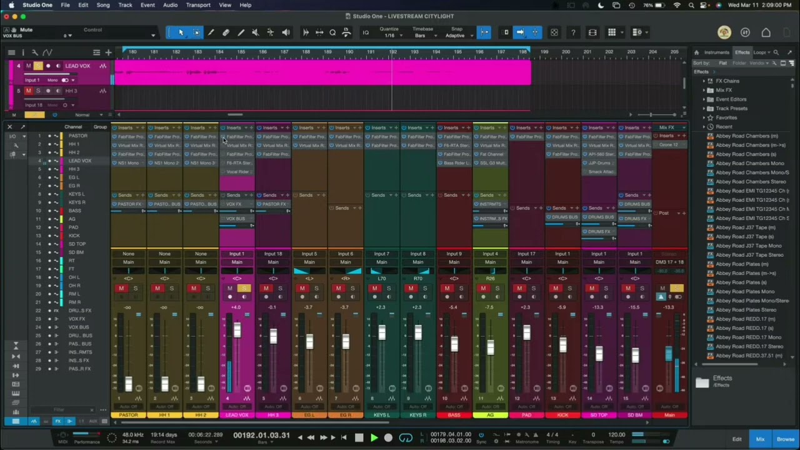Screen dimensions: 800x450
Task: Click the IQ input quantize button
Action: click(x=366, y=32)
